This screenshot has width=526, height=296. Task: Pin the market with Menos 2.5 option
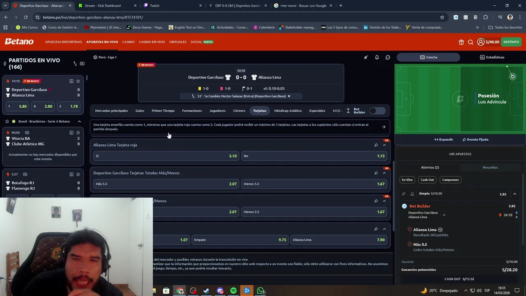click(x=376, y=201)
